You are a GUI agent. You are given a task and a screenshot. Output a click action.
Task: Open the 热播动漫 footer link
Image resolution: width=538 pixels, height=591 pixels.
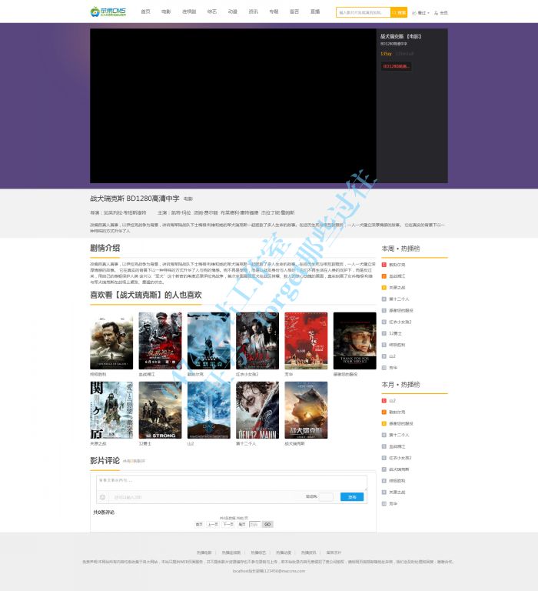click(283, 553)
